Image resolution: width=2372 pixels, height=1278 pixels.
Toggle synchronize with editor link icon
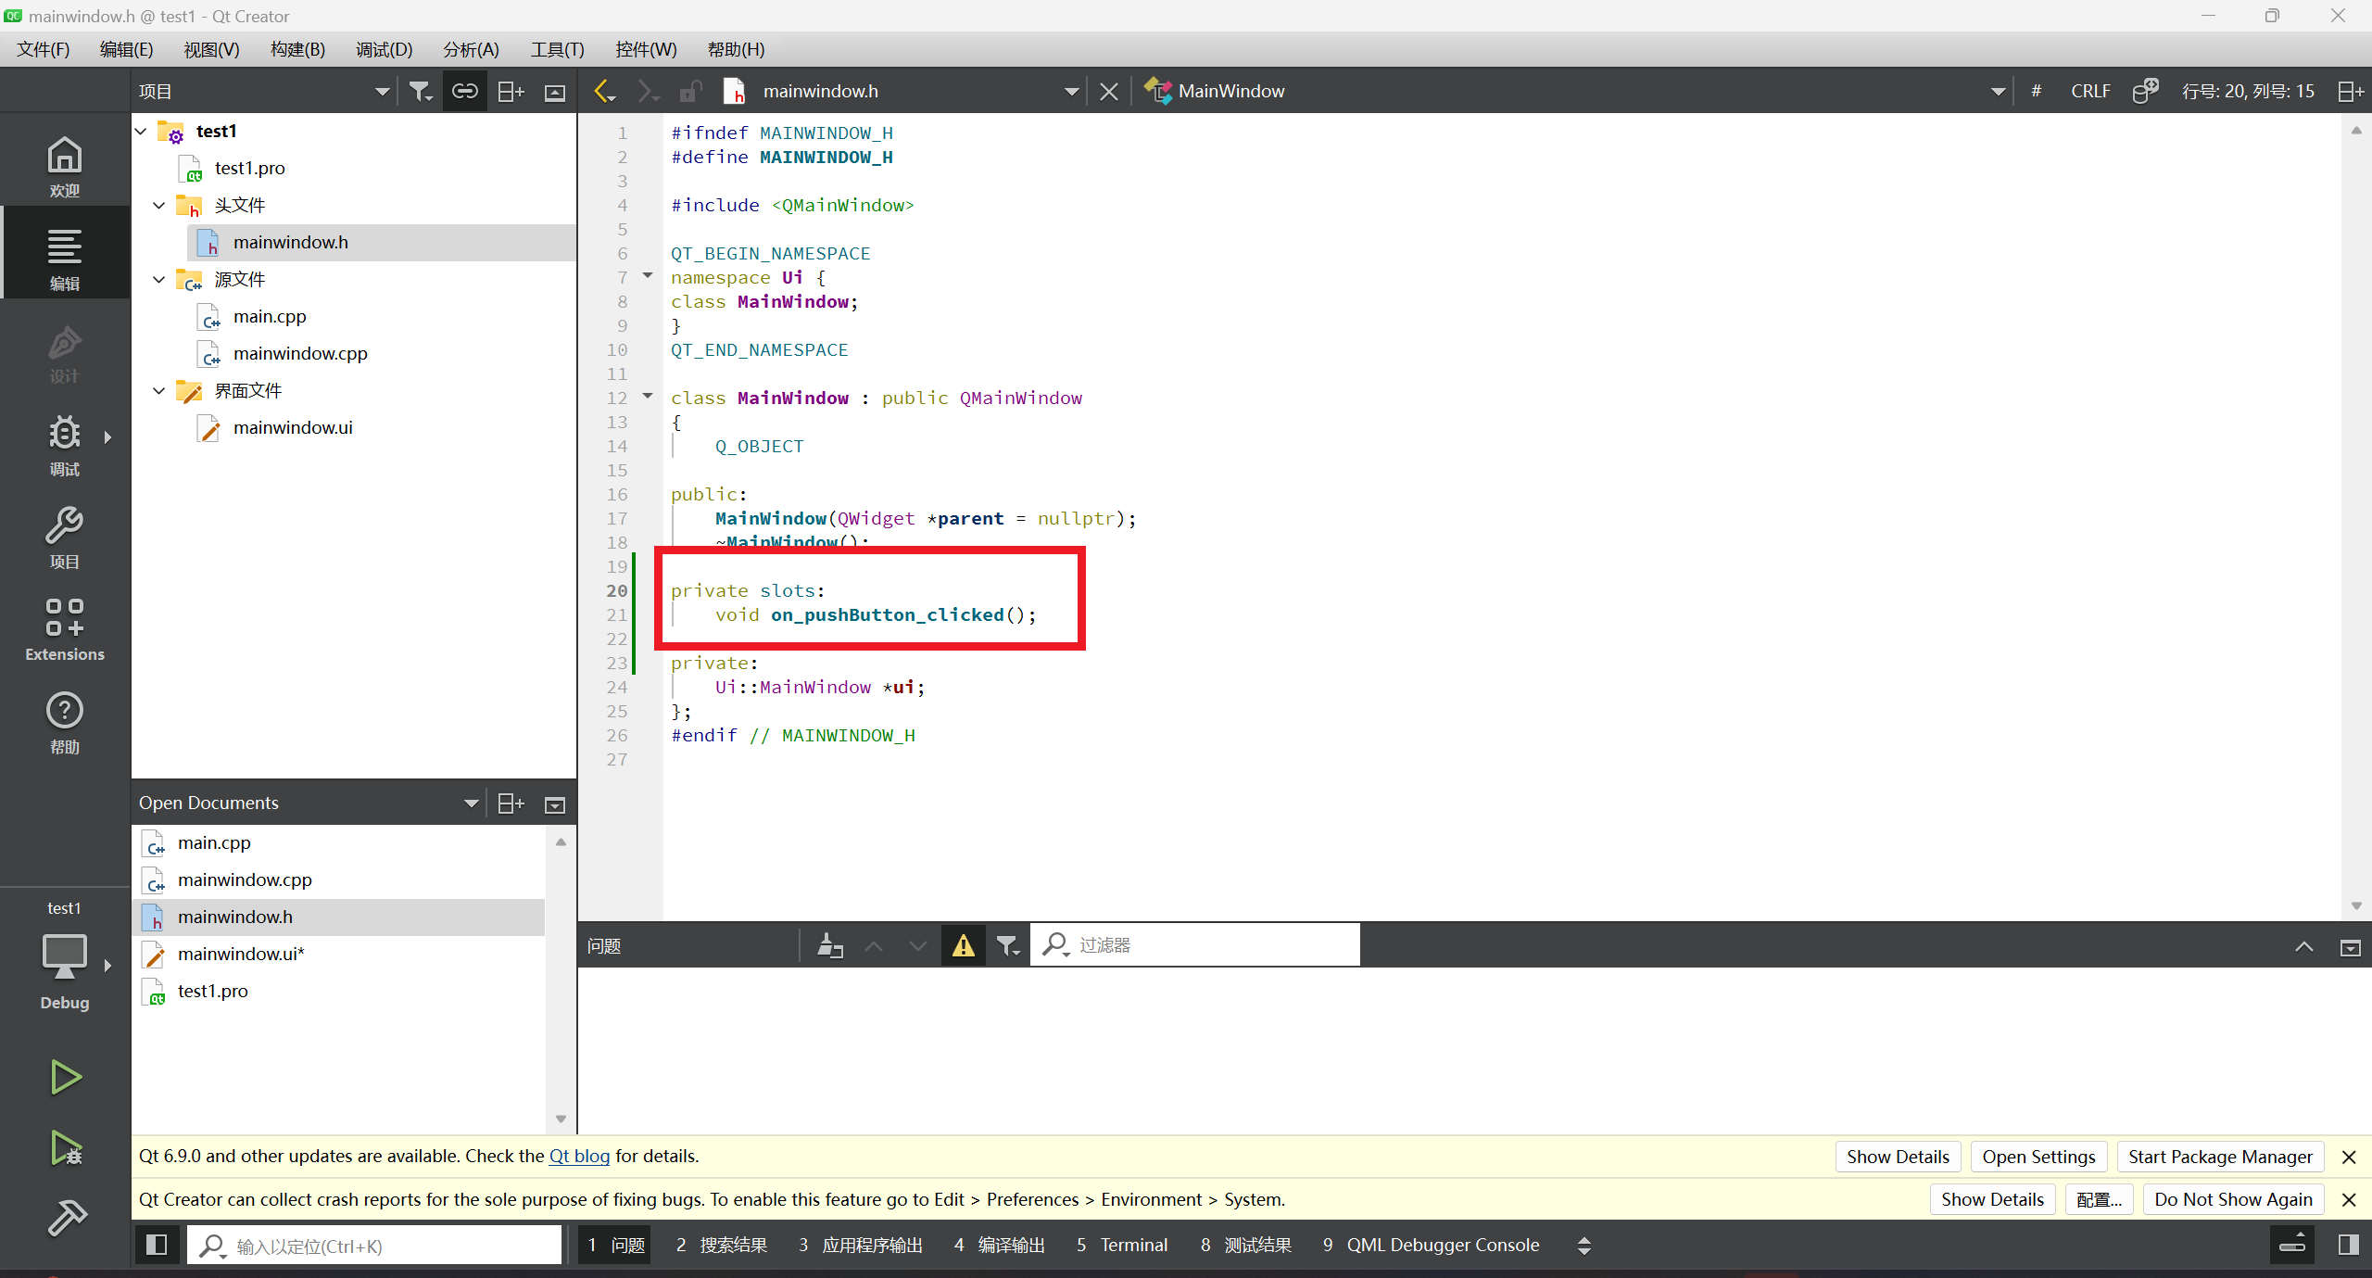coord(464,91)
